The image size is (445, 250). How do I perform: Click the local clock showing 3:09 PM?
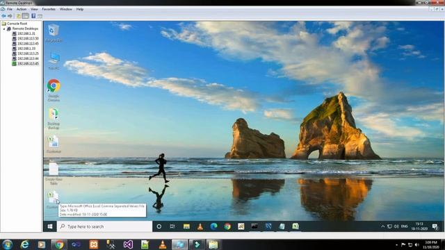pyautogui.click(x=431, y=244)
